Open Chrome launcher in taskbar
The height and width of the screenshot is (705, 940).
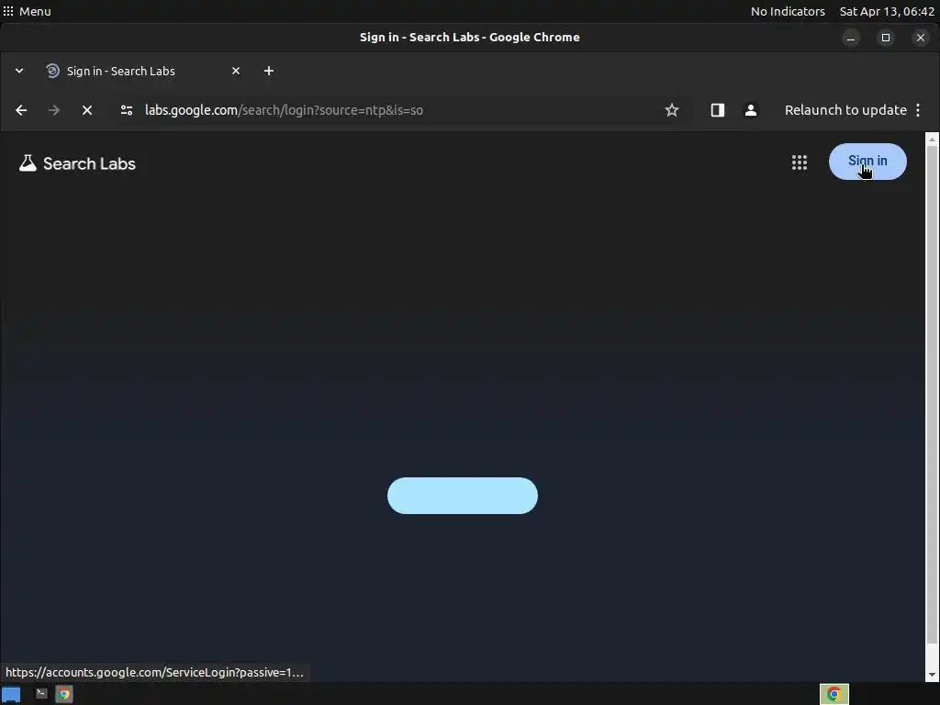click(x=64, y=694)
